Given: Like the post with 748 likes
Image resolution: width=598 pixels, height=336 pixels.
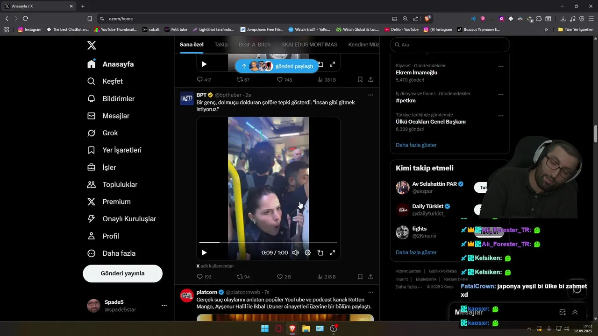Looking at the screenshot, I should [x=285, y=80].
